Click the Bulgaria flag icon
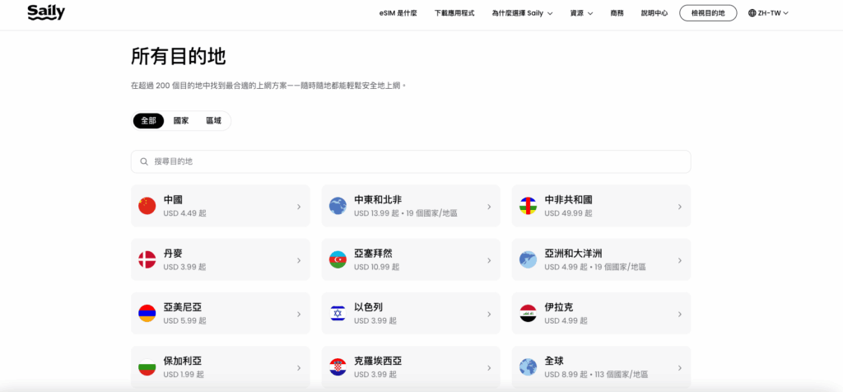Image resolution: width=843 pixels, height=392 pixels. 147,367
